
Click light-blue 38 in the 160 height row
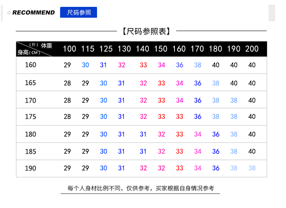tap(198, 65)
